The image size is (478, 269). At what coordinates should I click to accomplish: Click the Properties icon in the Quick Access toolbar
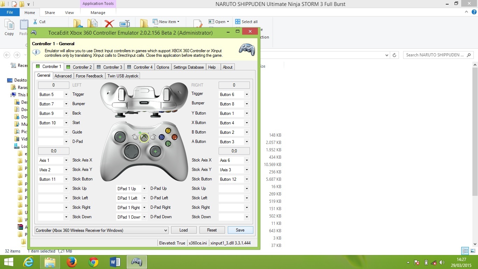pos(14,4)
